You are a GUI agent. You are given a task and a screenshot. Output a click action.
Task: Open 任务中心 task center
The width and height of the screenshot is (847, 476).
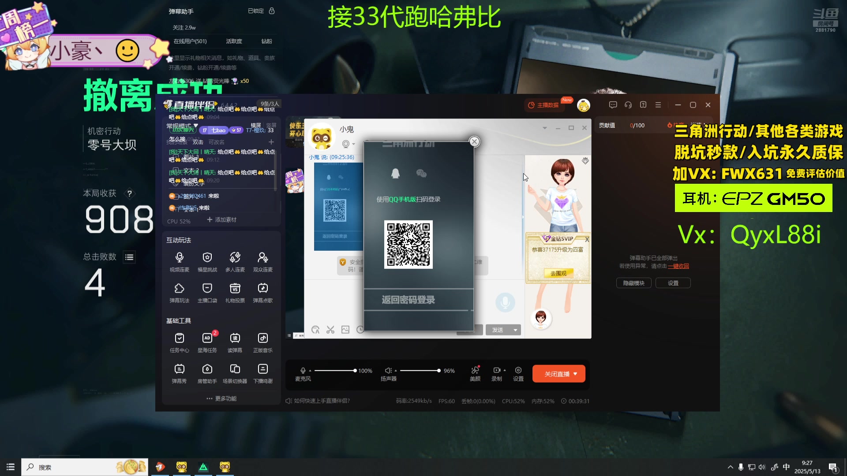(x=179, y=342)
